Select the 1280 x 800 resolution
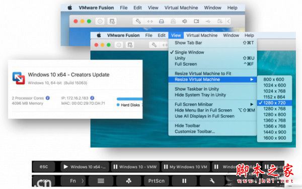302x189 pixels. (274, 114)
